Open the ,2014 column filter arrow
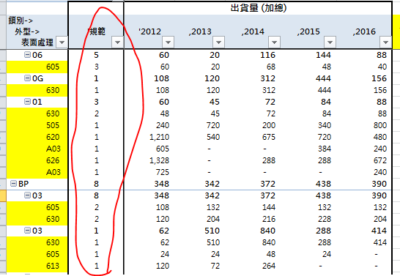Viewport: 400px width, 276px height. coord(275,42)
